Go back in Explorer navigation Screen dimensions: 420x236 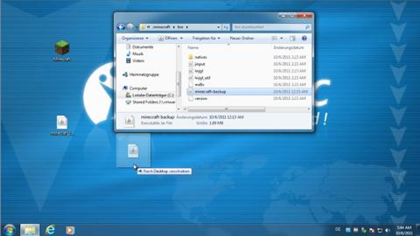point(121,27)
